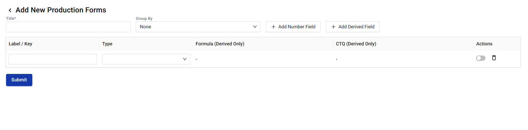Click the Group By dropdown arrow
Screen dimensions: 528x130
pos(255,27)
